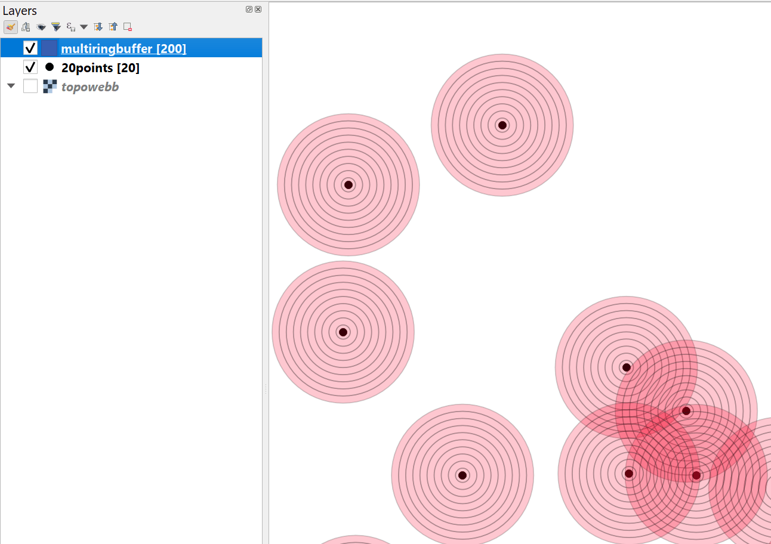Click the Expand All layers icon

98,27
